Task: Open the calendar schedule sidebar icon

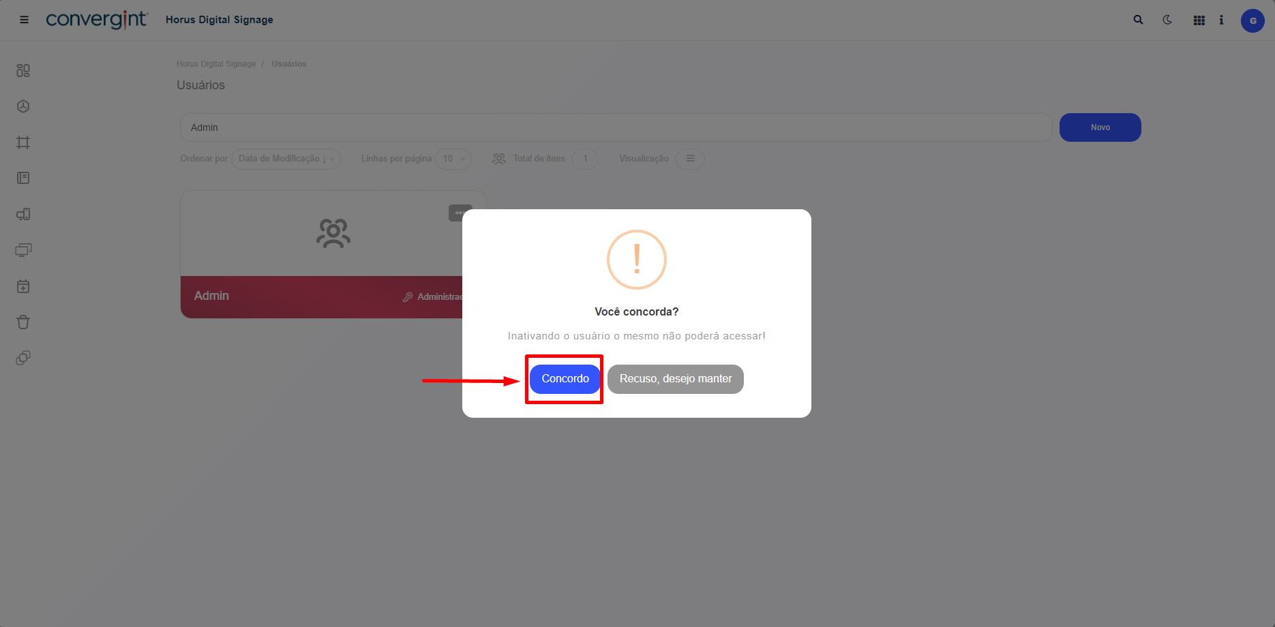Action: 23,286
